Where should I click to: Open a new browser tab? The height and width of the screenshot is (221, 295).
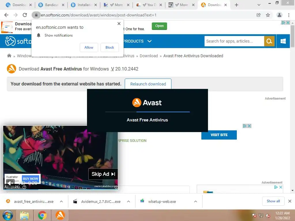pos(237,5)
